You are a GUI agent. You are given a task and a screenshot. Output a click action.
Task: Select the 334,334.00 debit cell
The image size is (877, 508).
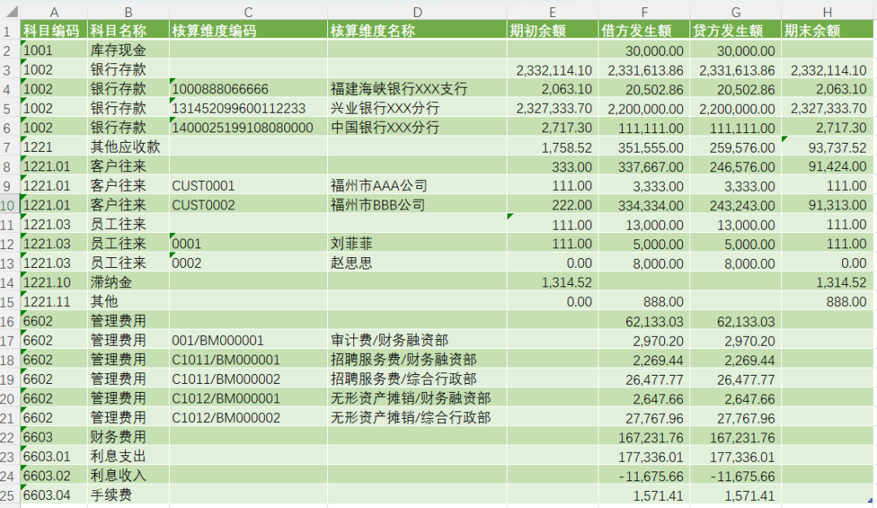click(644, 205)
